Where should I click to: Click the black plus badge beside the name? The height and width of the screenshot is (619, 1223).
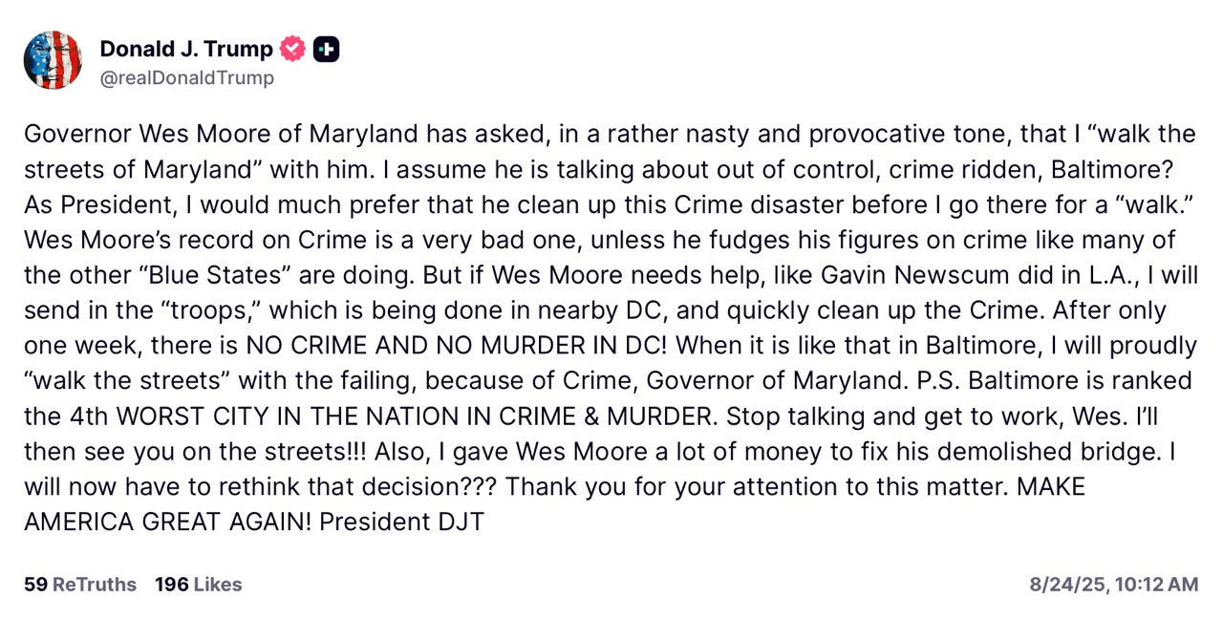click(326, 49)
